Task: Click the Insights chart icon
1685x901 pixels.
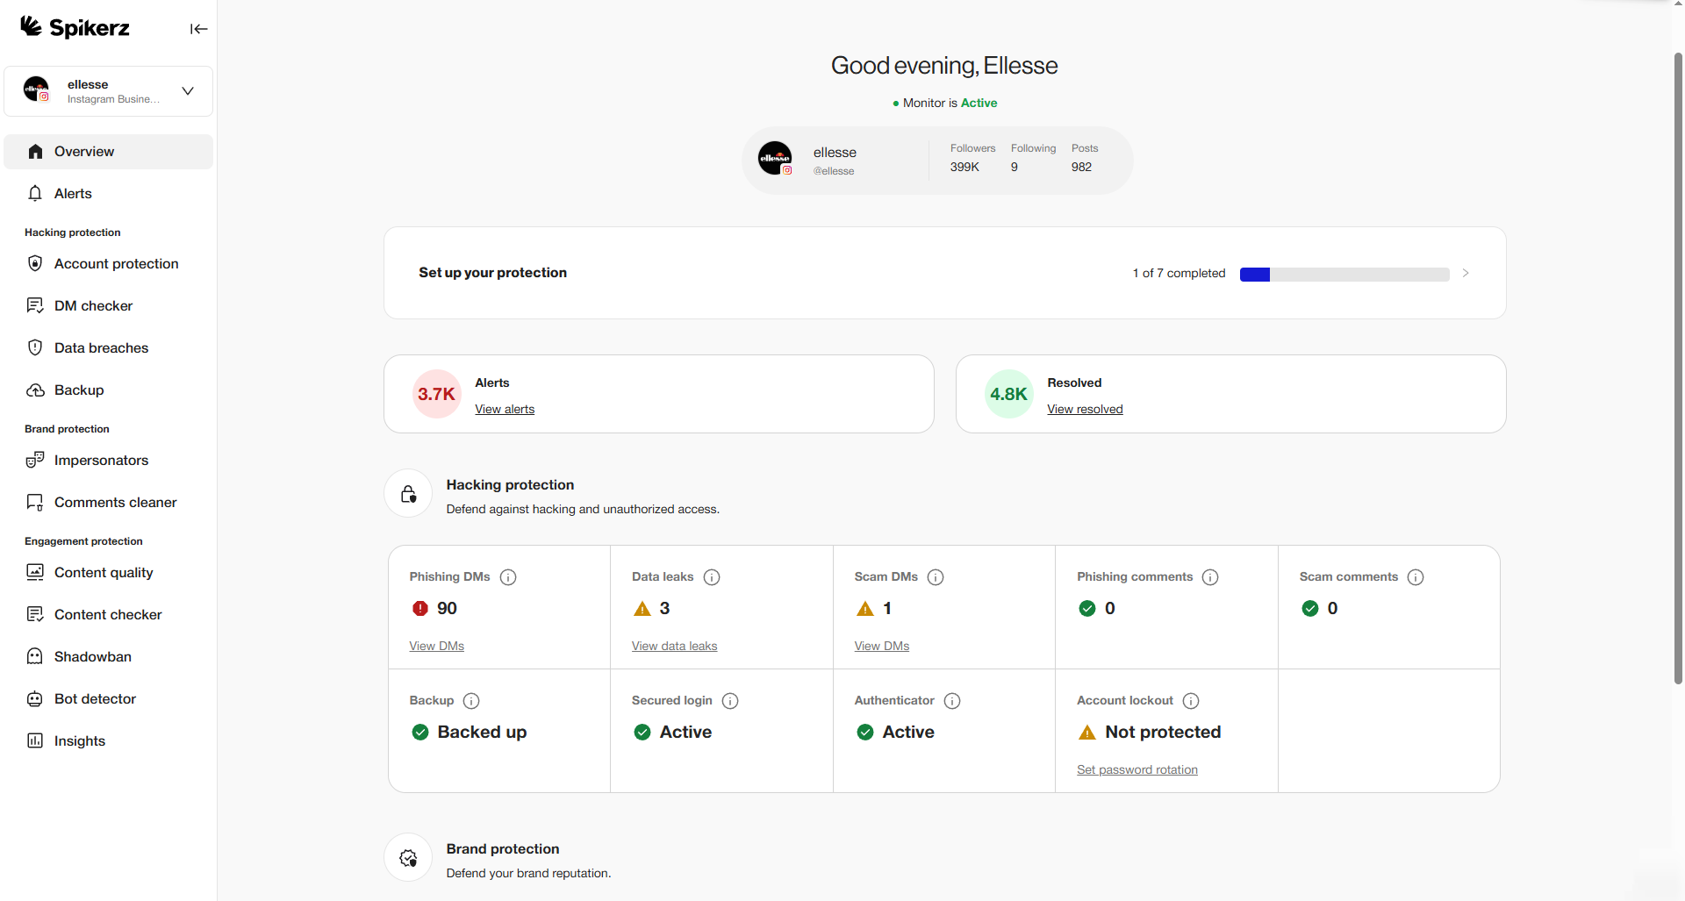Action: click(x=35, y=741)
